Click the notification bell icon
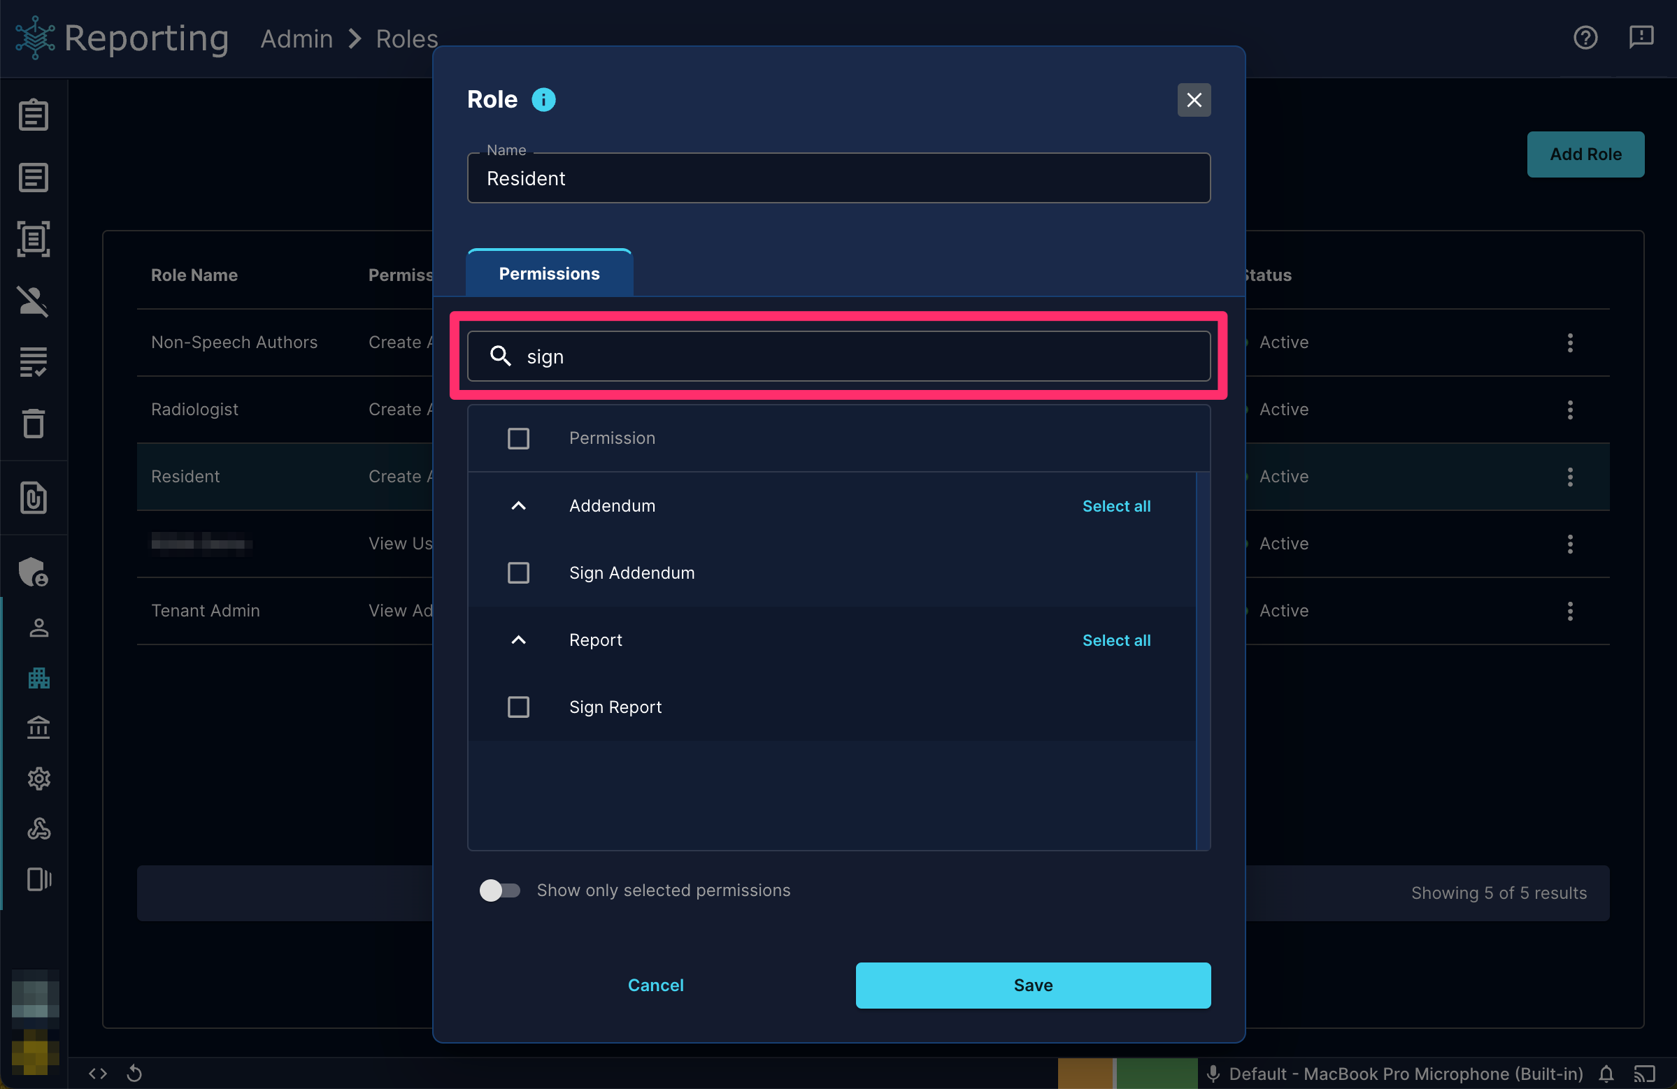 click(x=1606, y=1074)
